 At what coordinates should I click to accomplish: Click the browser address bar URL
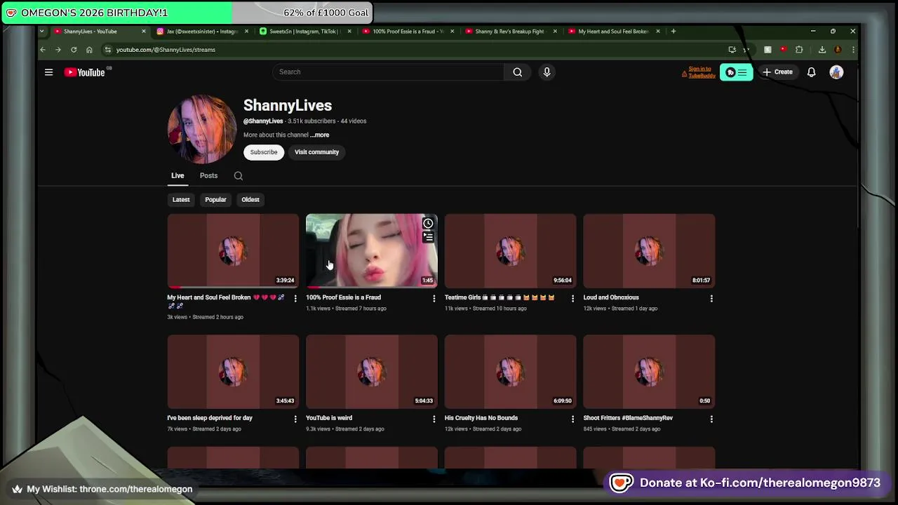166,50
